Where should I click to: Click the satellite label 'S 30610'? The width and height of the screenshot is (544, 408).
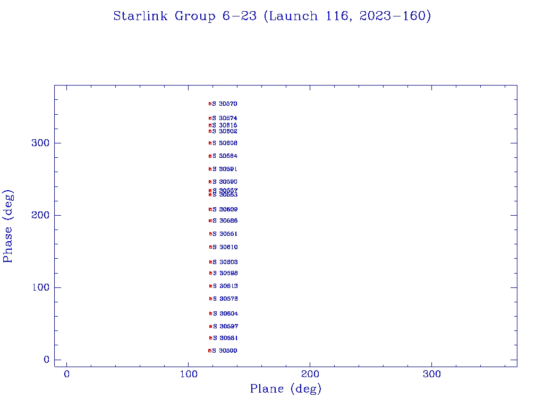[x=225, y=247]
